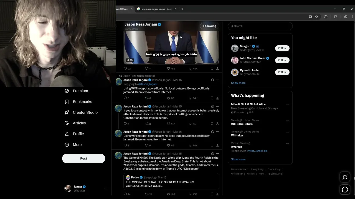Open Chrome profile avatar menu

click(346, 17)
